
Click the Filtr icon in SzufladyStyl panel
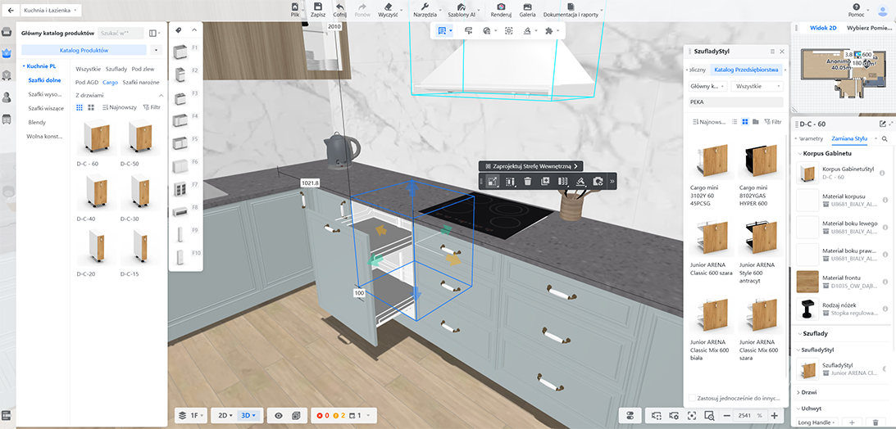click(773, 121)
